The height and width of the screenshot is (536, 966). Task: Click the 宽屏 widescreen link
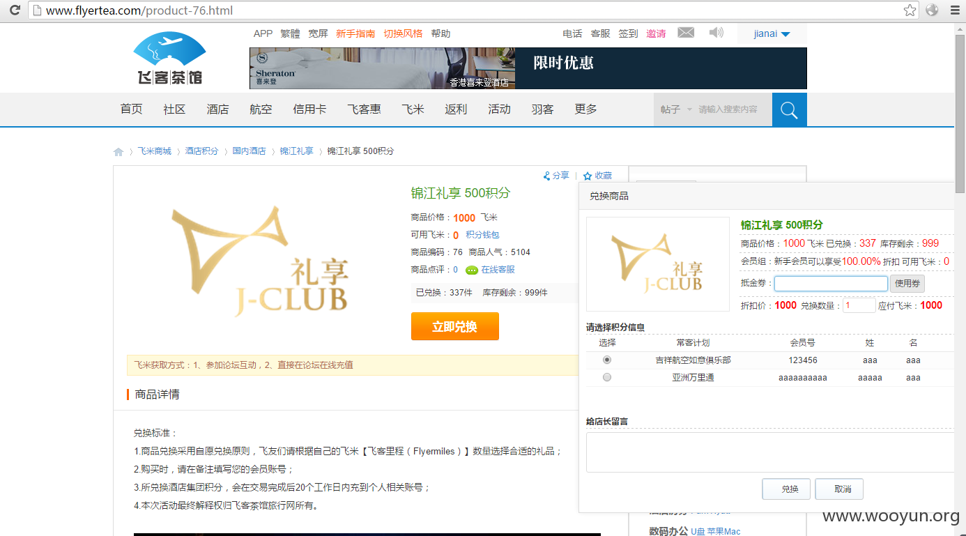[318, 33]
